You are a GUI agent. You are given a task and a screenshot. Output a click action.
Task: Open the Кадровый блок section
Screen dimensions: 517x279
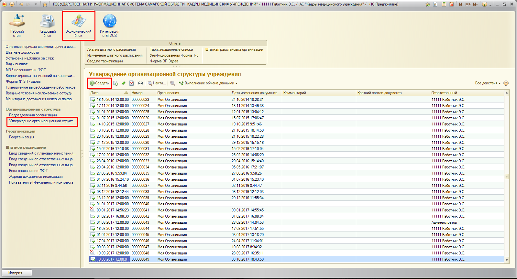pyautogui.click(x=48, y=25)
